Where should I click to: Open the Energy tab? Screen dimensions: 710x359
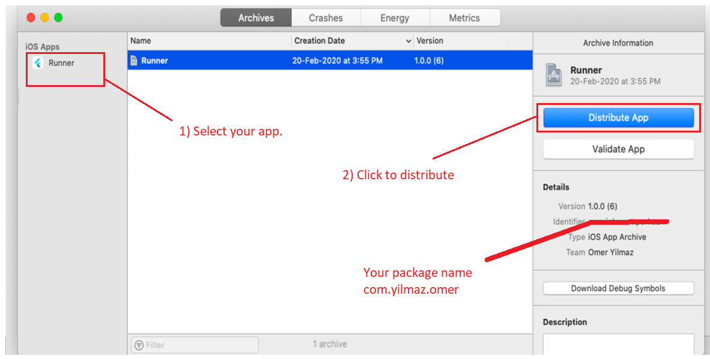(395, 18)
